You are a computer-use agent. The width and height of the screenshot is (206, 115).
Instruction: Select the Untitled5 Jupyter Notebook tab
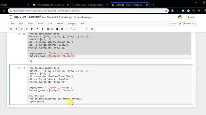click(128, 5)
